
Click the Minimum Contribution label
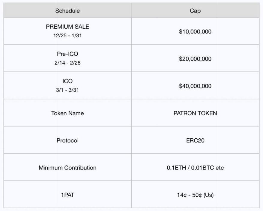click(x=67, y=168)
